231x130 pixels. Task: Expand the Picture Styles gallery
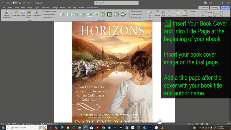128,14
